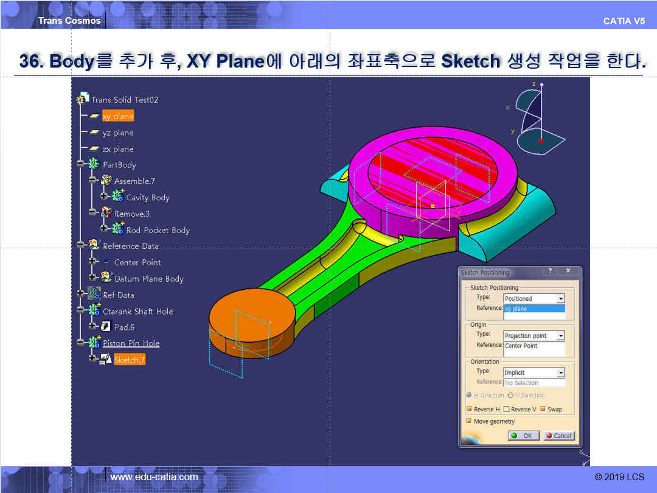Click the Datum Plane Body icon
The height and width of the screenshot is (493, 657).
coord(106,278)
